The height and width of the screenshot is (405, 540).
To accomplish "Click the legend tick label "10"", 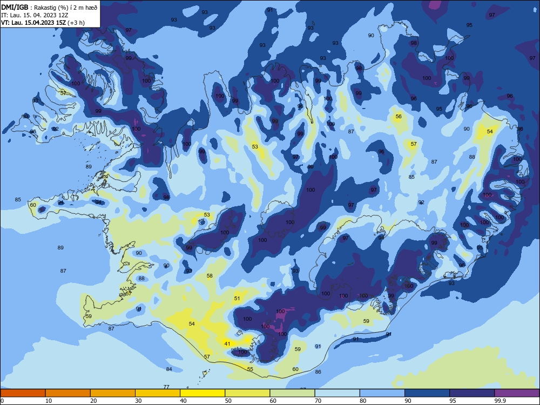I will tap(49, 401).
